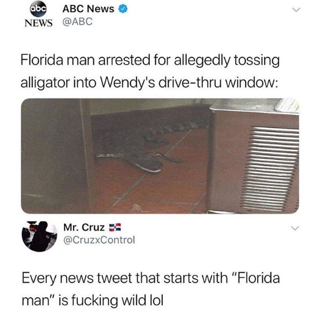Screen dimensions: 320x317
Task: Open the ABC News circular logo avatar
Action: point(38,9)
